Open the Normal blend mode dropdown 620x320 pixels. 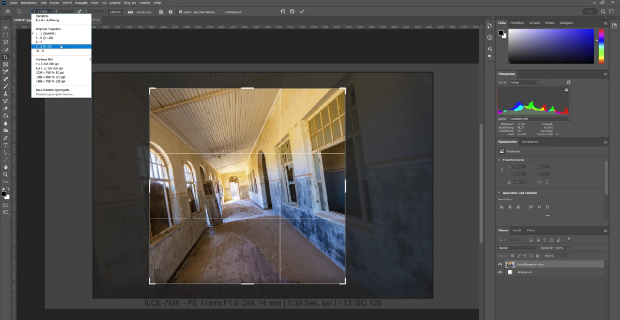[517, 248]
